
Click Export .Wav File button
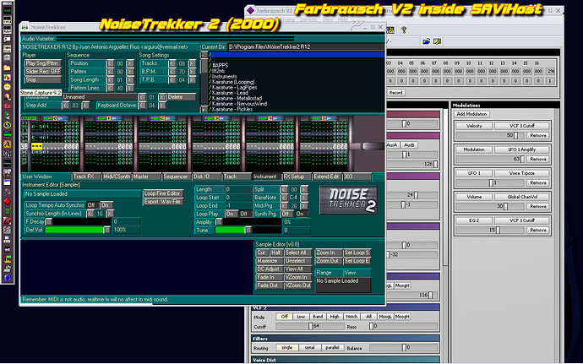pos(163,202)
